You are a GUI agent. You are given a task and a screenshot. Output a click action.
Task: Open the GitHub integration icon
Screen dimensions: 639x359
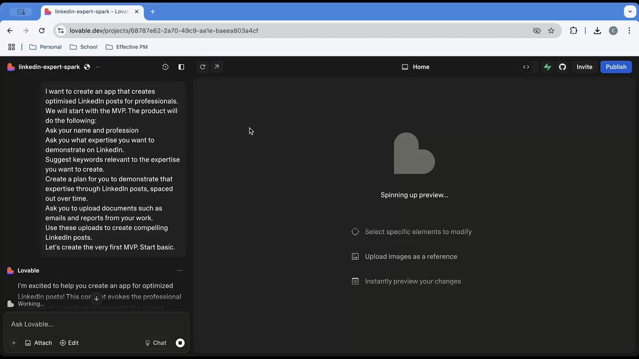click(562, 67)
